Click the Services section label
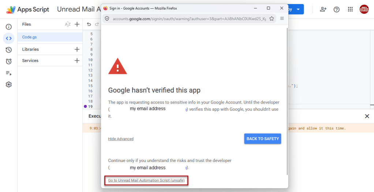The image size is (374, 192). [x=30, y=61]
